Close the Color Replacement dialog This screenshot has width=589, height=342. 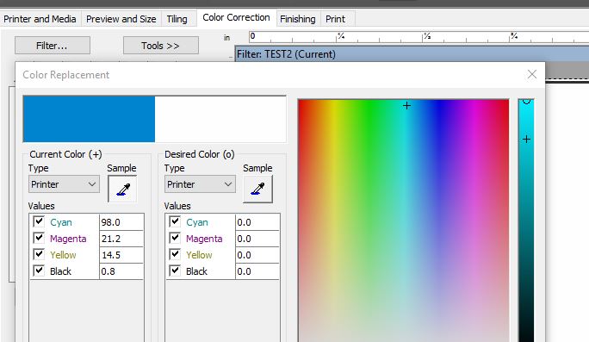pos(532,74)
